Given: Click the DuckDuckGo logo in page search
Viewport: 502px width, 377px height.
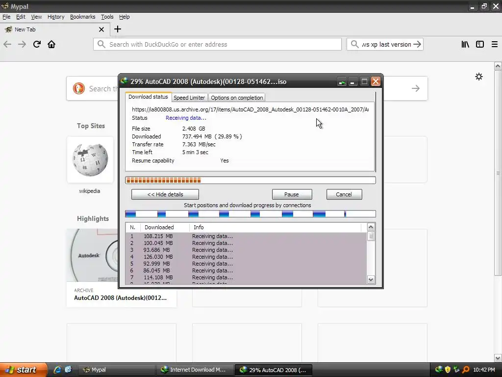Looking at the screenshot, I should tap(79, 88).
